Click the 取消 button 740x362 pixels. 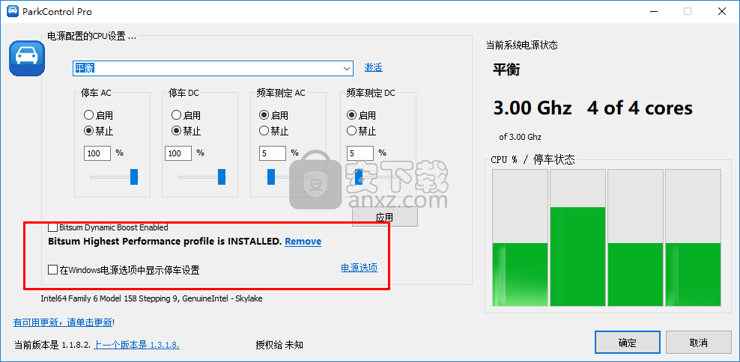[699, 343]
